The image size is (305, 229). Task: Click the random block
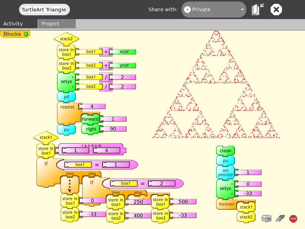[91, 146]
